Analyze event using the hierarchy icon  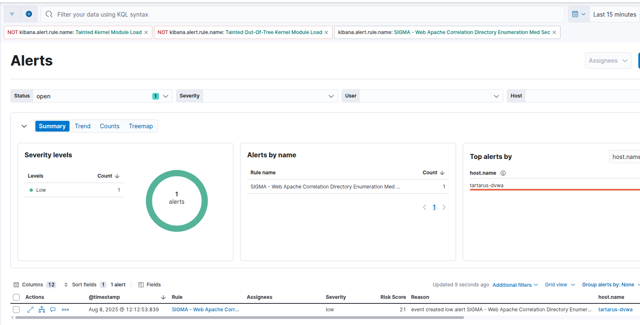pos(42,310)
